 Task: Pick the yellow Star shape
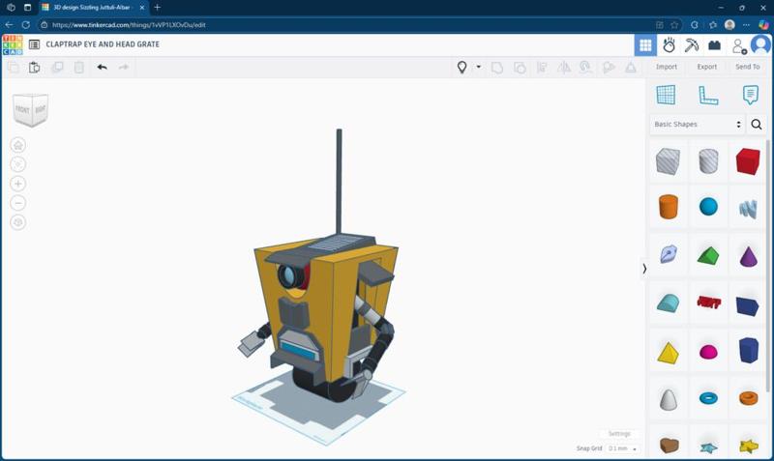pyautogui.click(x=749, y=446)
